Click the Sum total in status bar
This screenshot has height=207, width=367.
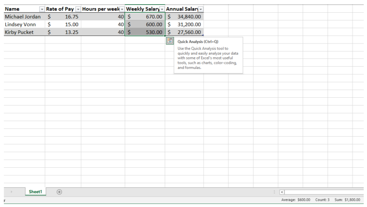coord(347,200)
